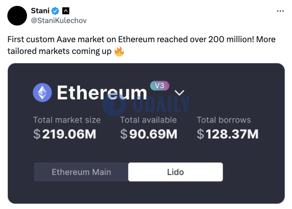Click the $219.06M total market size value
This screenshot has width=292, height=209.
65,134
